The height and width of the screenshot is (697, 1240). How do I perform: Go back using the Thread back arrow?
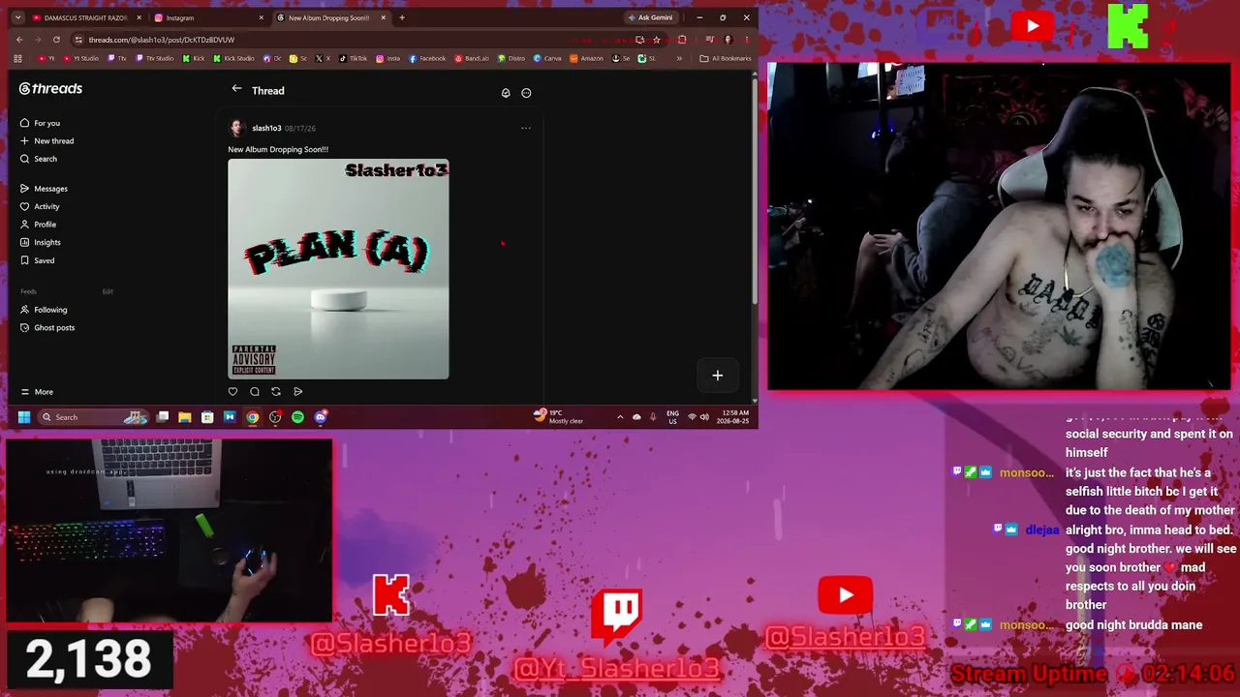(236, 89)
